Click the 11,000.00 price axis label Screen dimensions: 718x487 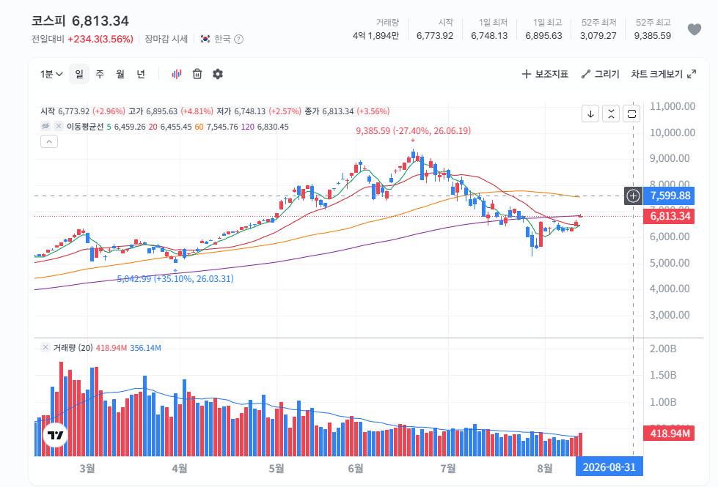tap(673, 106)
